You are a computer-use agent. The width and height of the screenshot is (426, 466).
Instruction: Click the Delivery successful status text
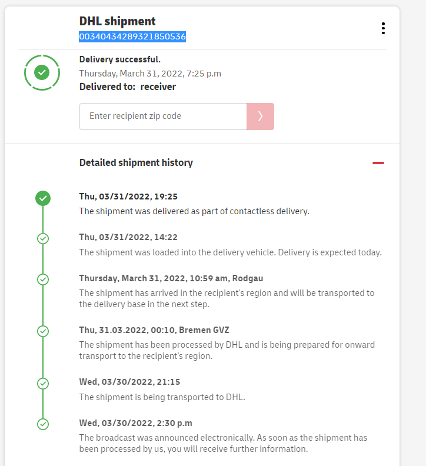(x=120, y=59)
